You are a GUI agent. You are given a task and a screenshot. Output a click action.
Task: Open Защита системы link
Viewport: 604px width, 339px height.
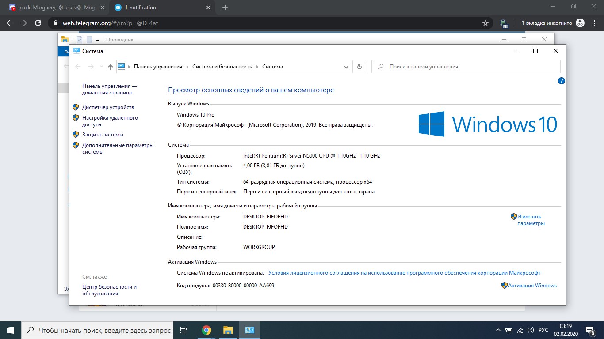[x=103, y=135]
